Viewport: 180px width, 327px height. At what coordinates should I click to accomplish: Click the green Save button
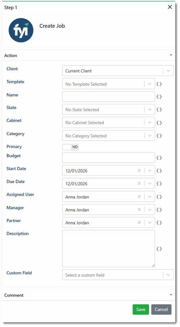click(x=141, y=309)
